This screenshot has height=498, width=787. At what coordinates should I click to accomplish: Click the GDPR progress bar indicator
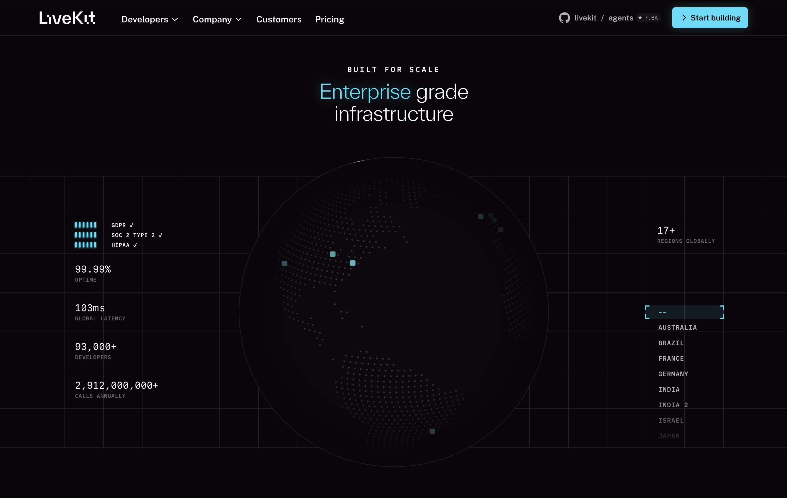[86, 225]
